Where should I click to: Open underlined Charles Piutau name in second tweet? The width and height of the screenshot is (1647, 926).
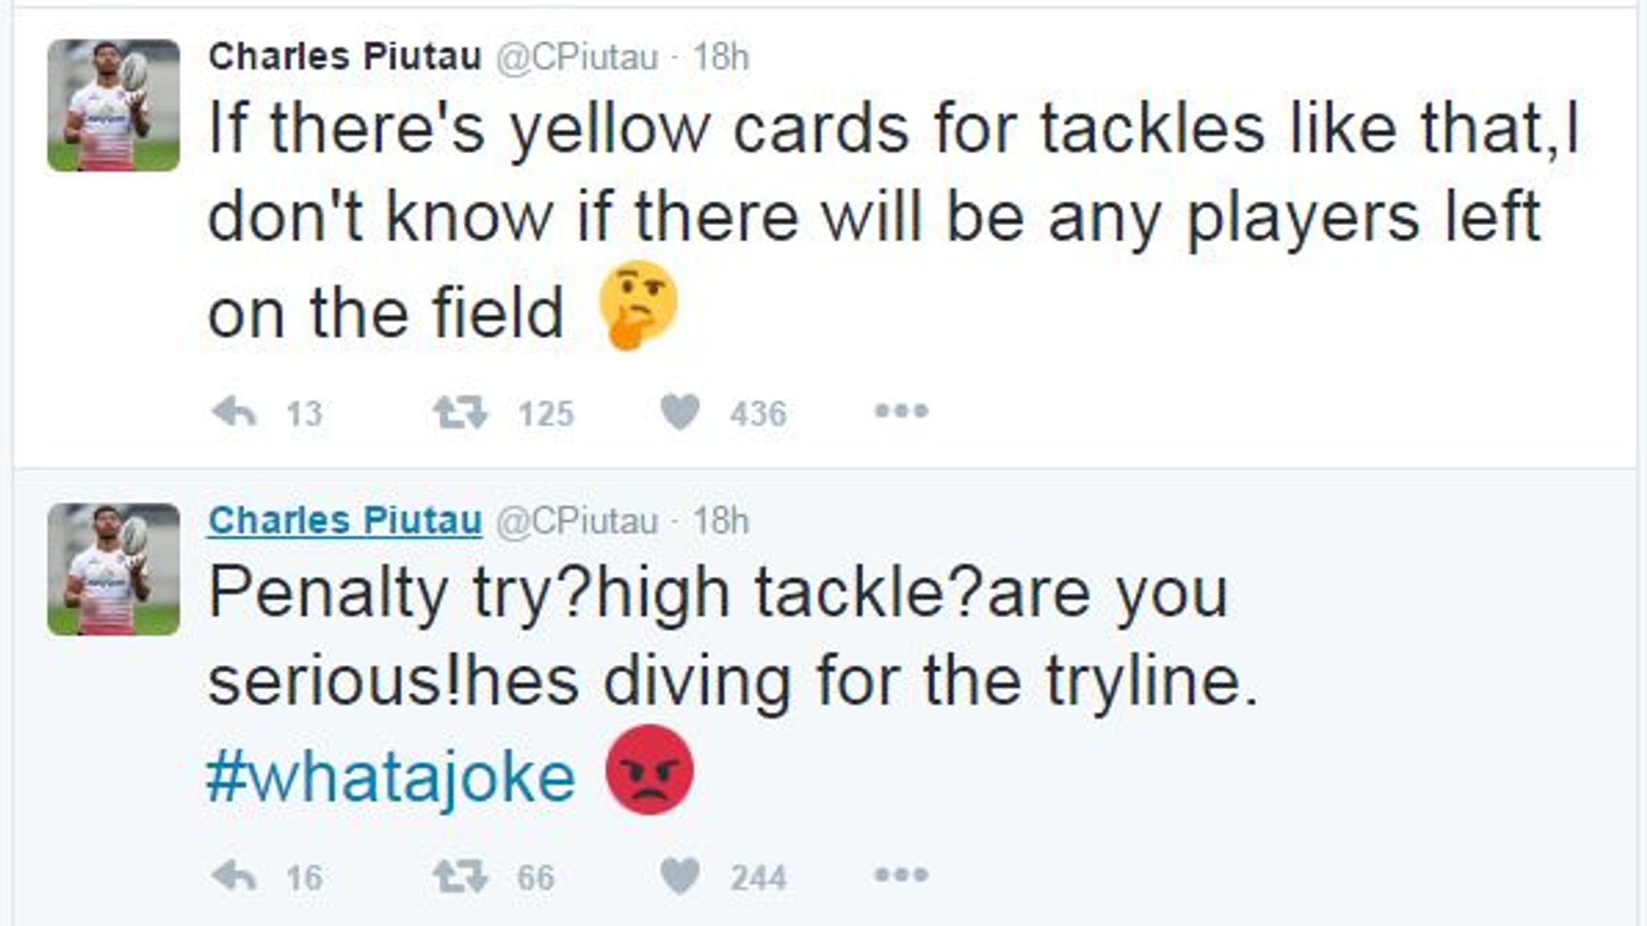point(345,520)
